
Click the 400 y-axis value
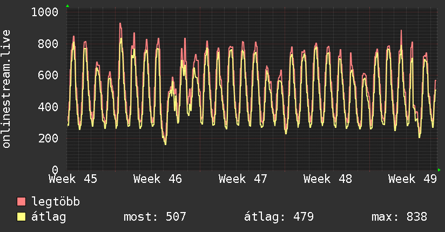point(48,107)
